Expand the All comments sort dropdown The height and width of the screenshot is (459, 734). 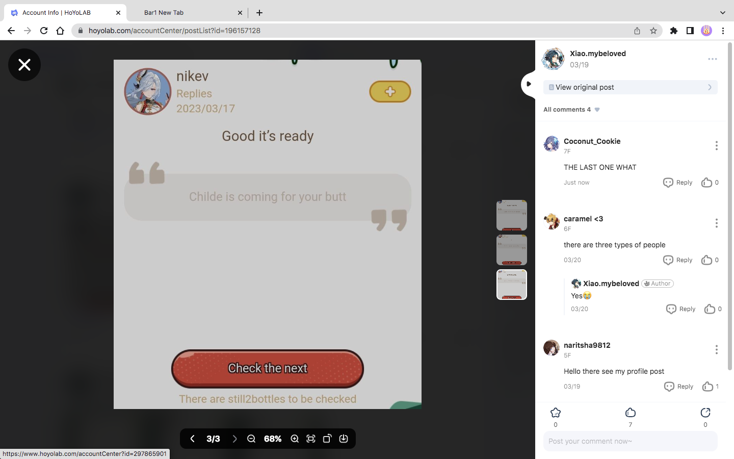(x=597, y=110)
